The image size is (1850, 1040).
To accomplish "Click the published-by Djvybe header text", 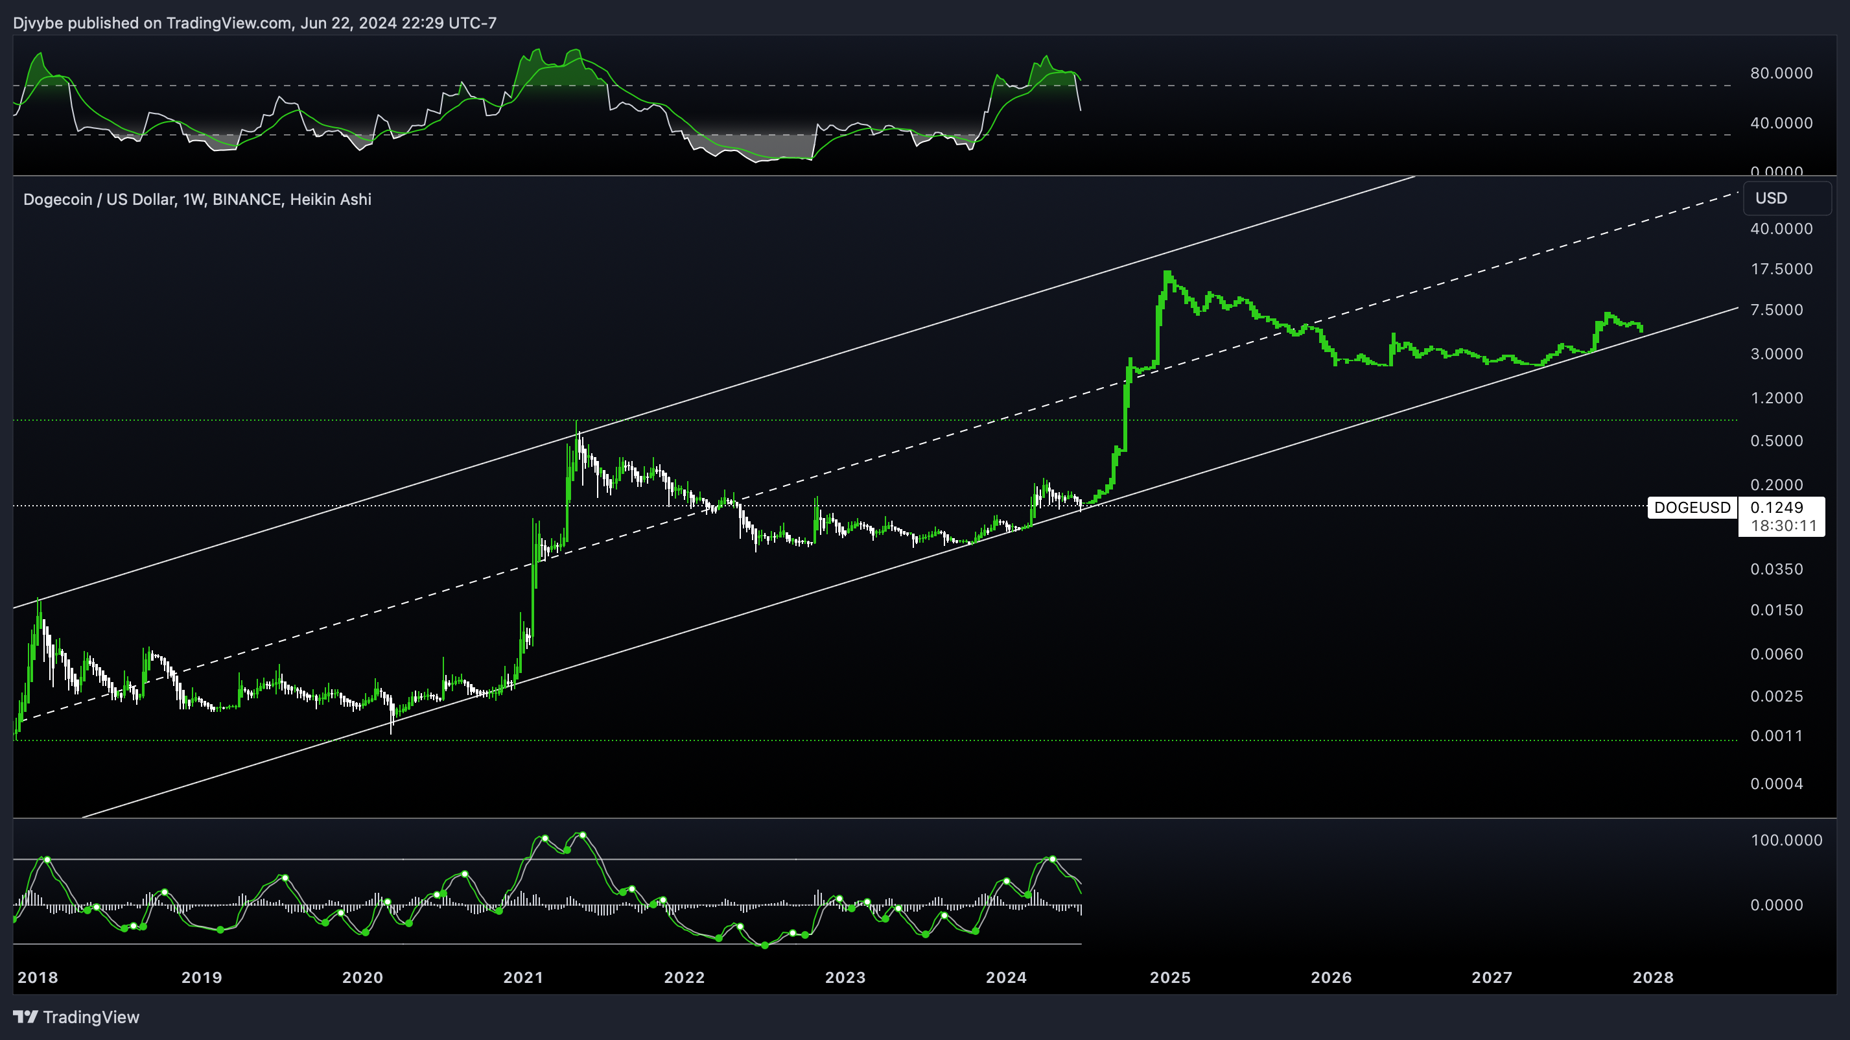I will pos(254,23).
